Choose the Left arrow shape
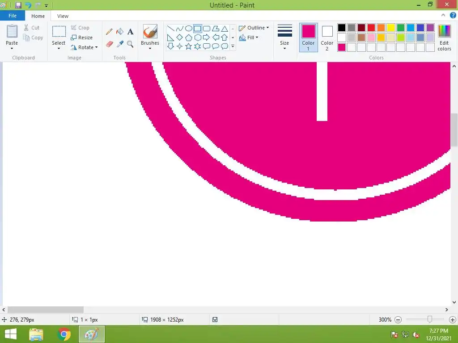Viewport: 458px width, 343px height. point(216,38)
